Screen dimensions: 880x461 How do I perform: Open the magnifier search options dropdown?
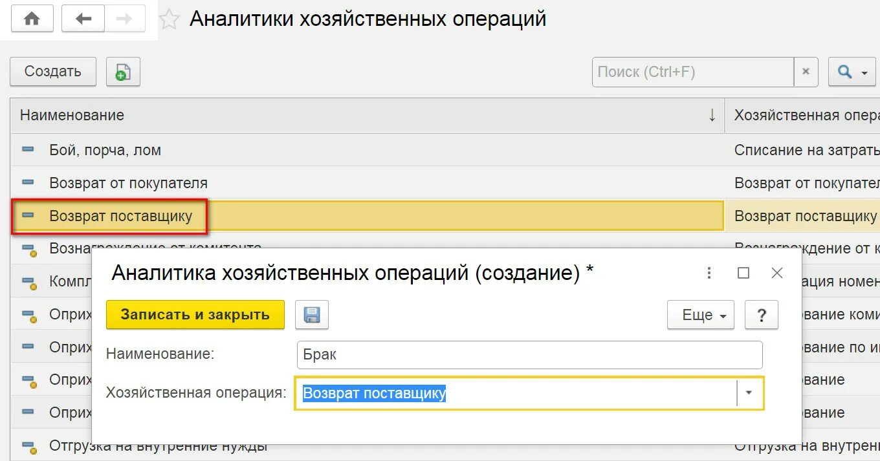point(852,72)
